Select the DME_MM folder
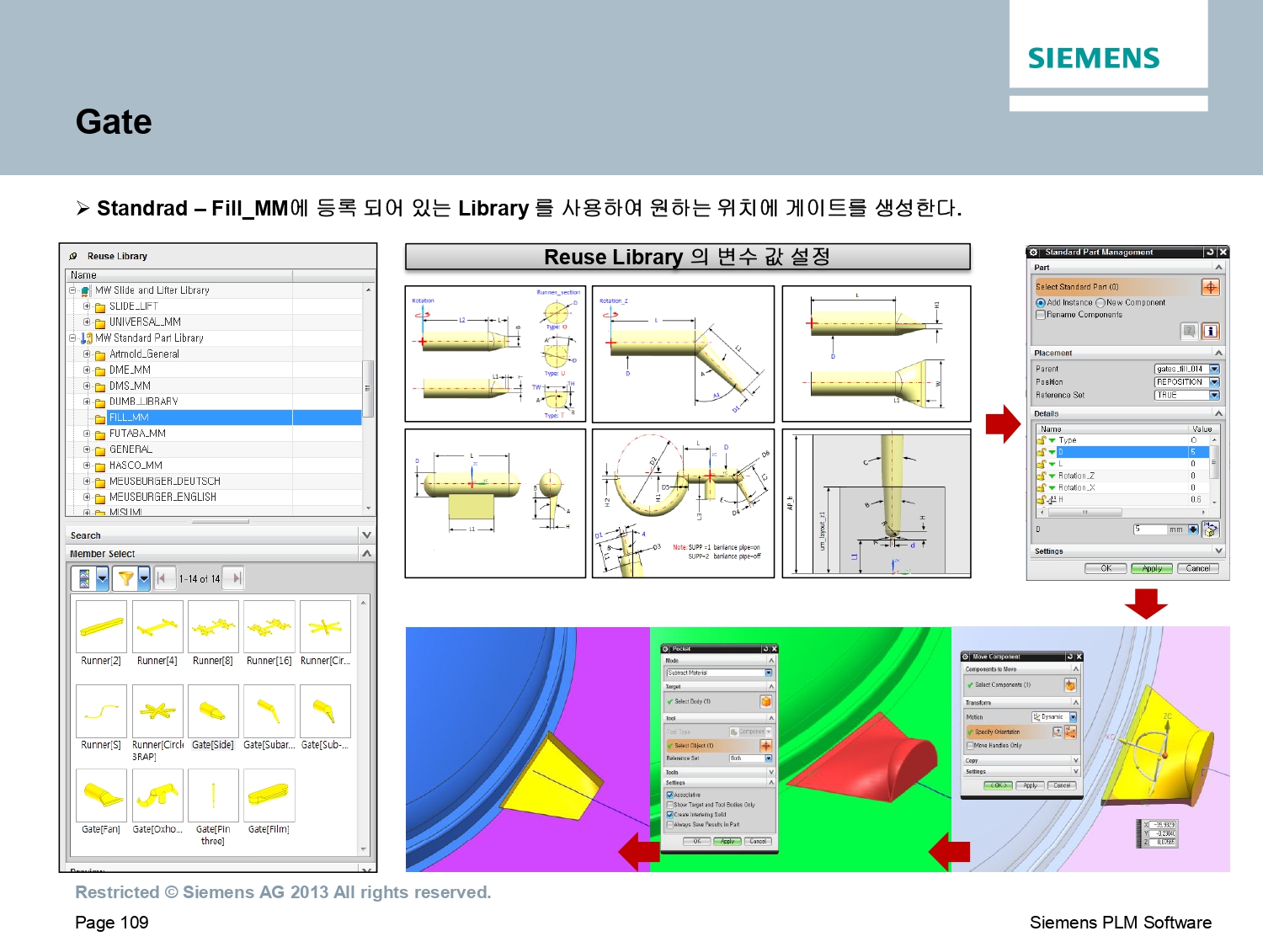This screenshot has height=947, width=1263. coord(130,370)
